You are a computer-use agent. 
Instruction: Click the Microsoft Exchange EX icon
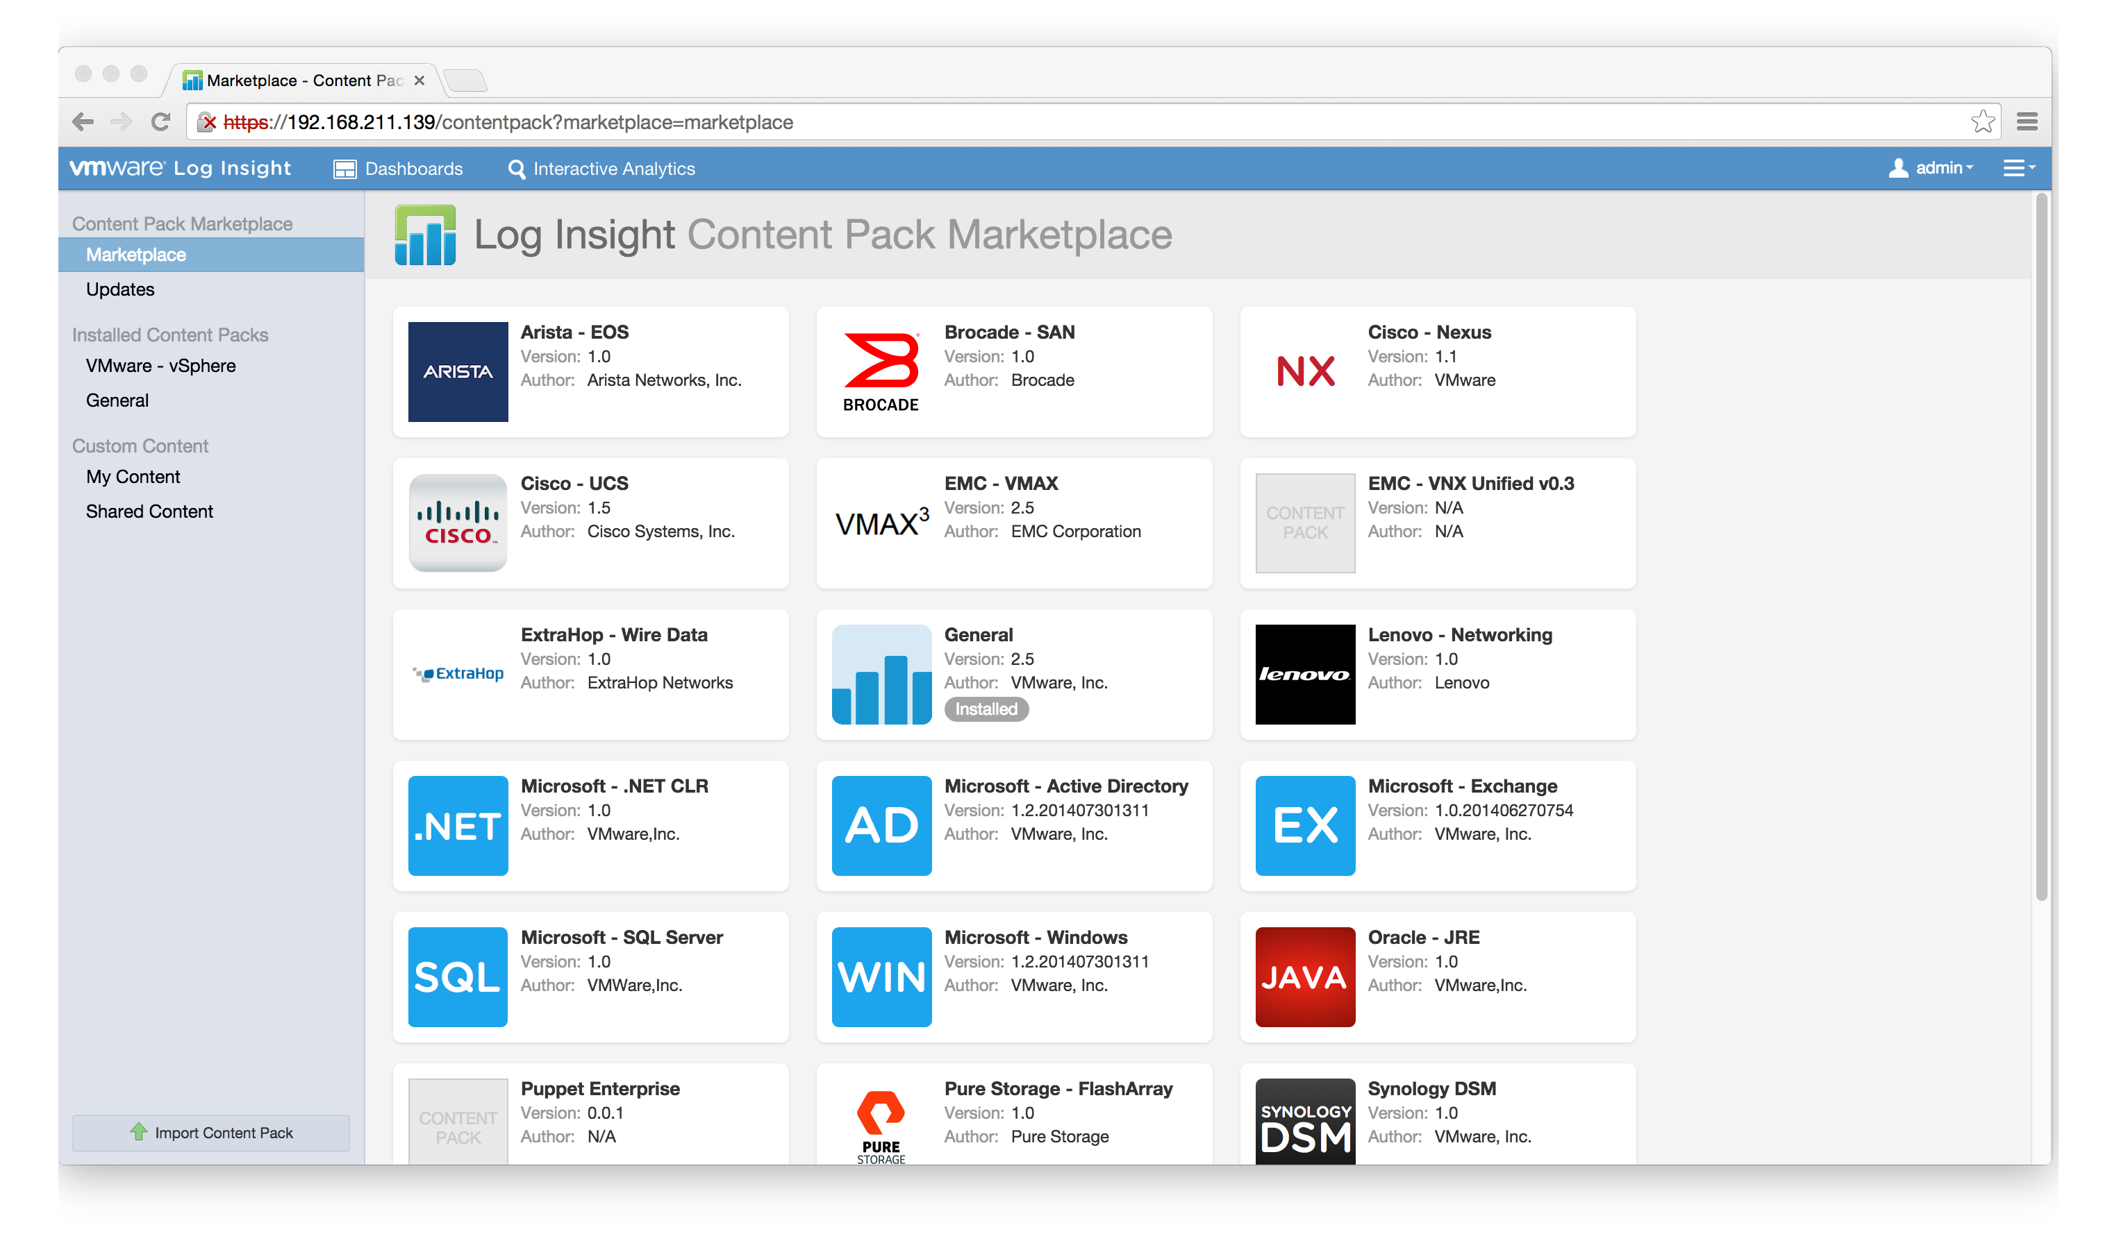tap(1304, 826)
